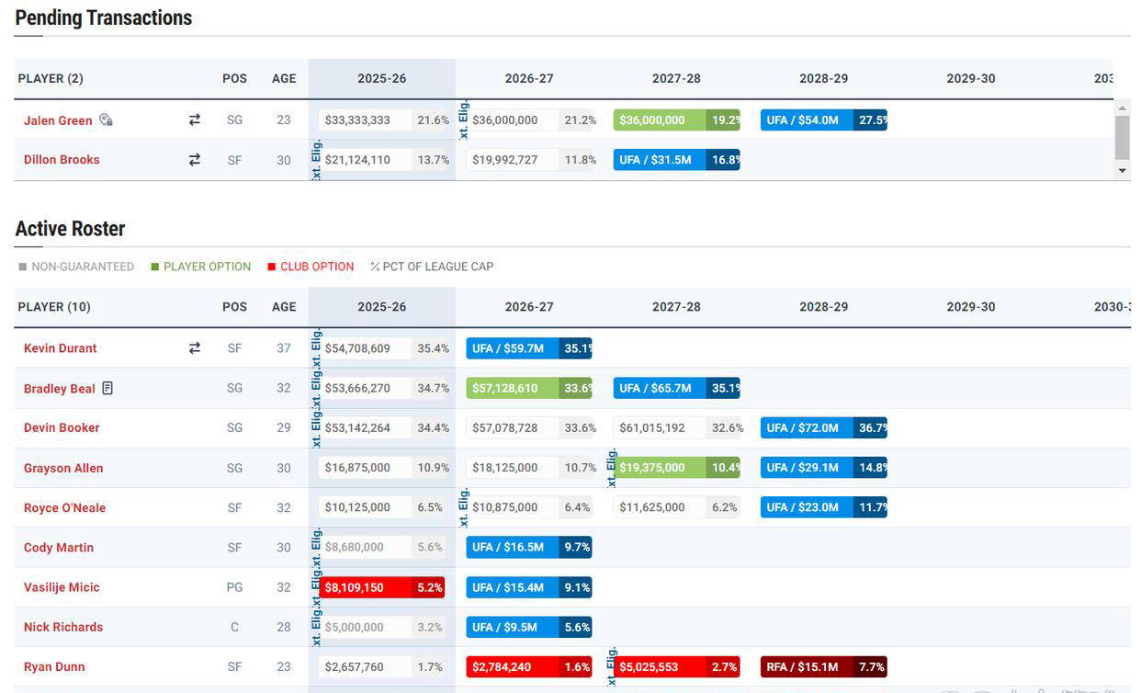Open Grayson Allen's player link
Image resolution: width=1141 pixels, height=693 pixels.
(63, 468)
